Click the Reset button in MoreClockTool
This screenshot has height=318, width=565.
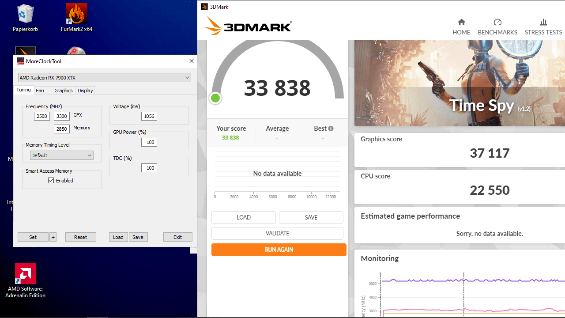(x=81, y=237)
